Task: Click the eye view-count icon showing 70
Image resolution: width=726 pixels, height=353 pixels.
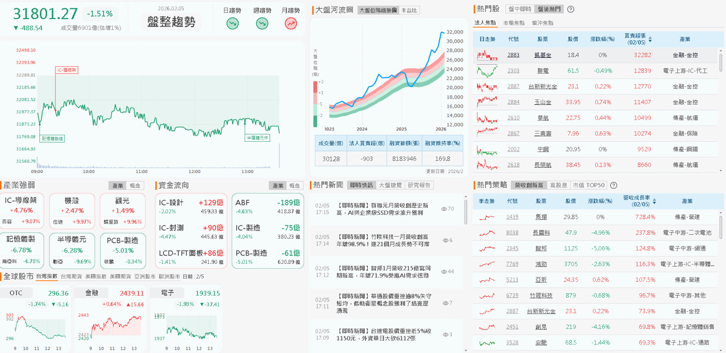Action: click(x=444, y=209)
